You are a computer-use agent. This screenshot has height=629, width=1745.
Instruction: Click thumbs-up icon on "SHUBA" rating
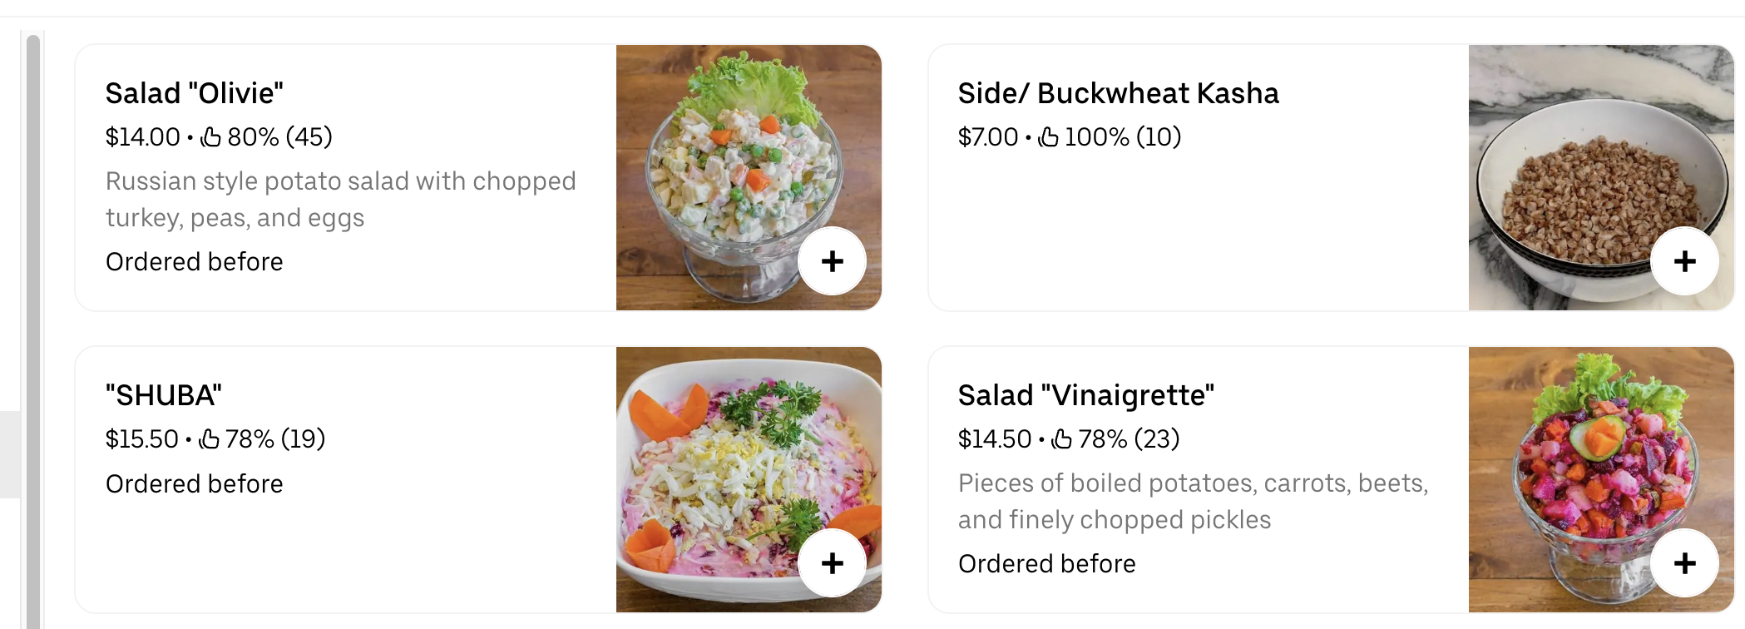click(x=210, y=438)
